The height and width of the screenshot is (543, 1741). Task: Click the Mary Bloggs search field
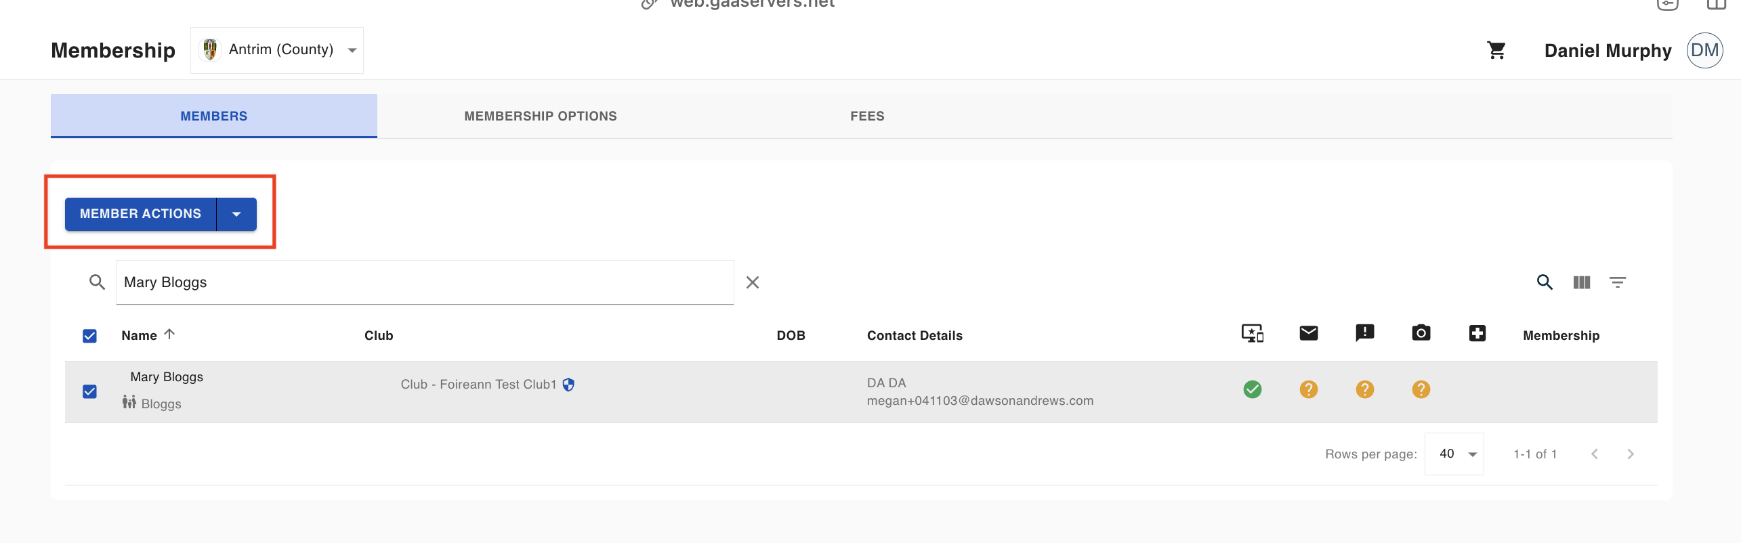pos(425,282)
